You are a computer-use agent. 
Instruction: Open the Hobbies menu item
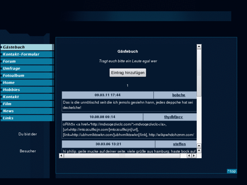(x=27, y=90)
